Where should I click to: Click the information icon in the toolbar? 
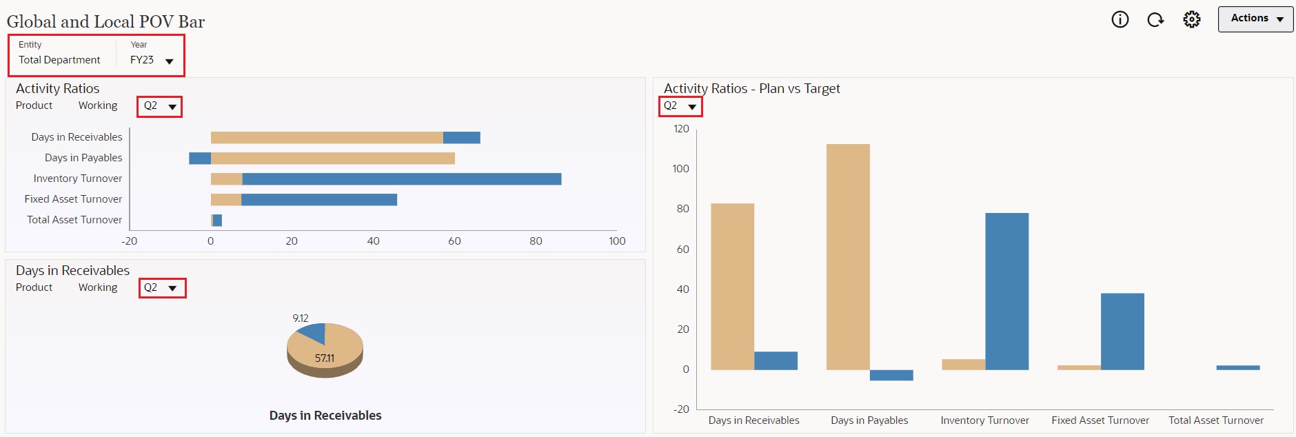click(1120, 19)
